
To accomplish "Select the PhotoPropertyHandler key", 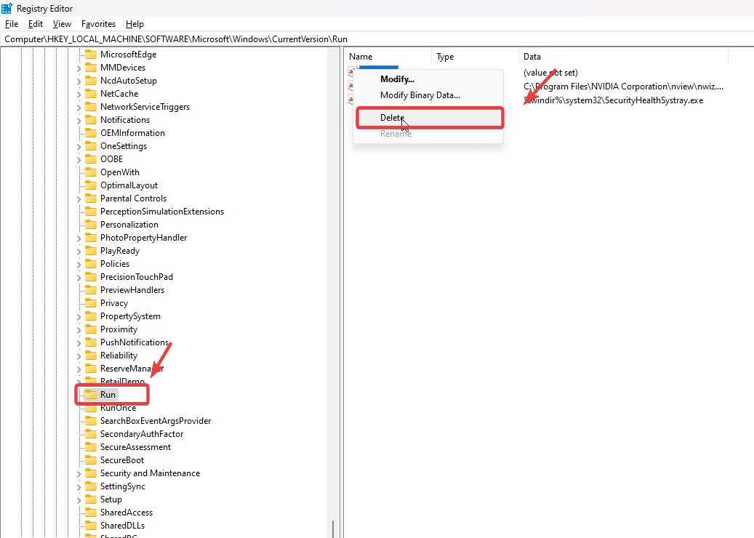I will 143,238.
